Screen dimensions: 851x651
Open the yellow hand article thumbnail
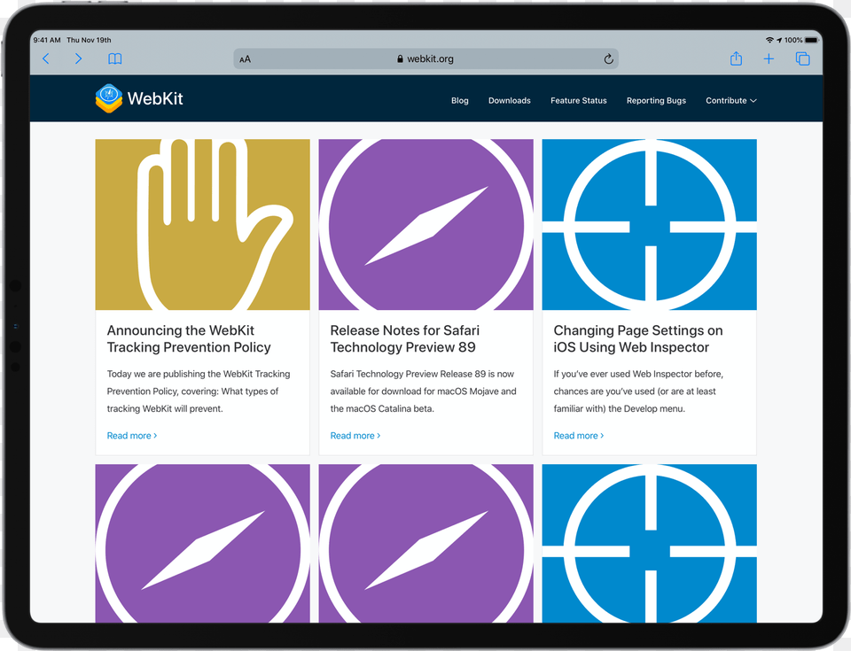tap(202, 224)
